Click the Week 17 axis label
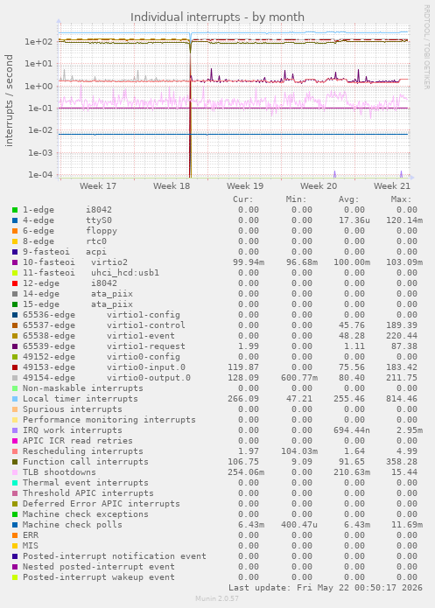Screen dimensions: 435x608 98,186
